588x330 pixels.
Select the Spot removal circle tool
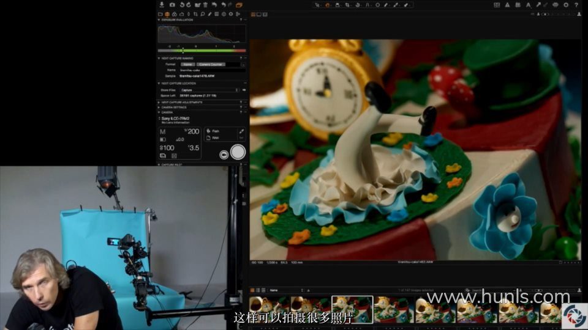point(377,5)
